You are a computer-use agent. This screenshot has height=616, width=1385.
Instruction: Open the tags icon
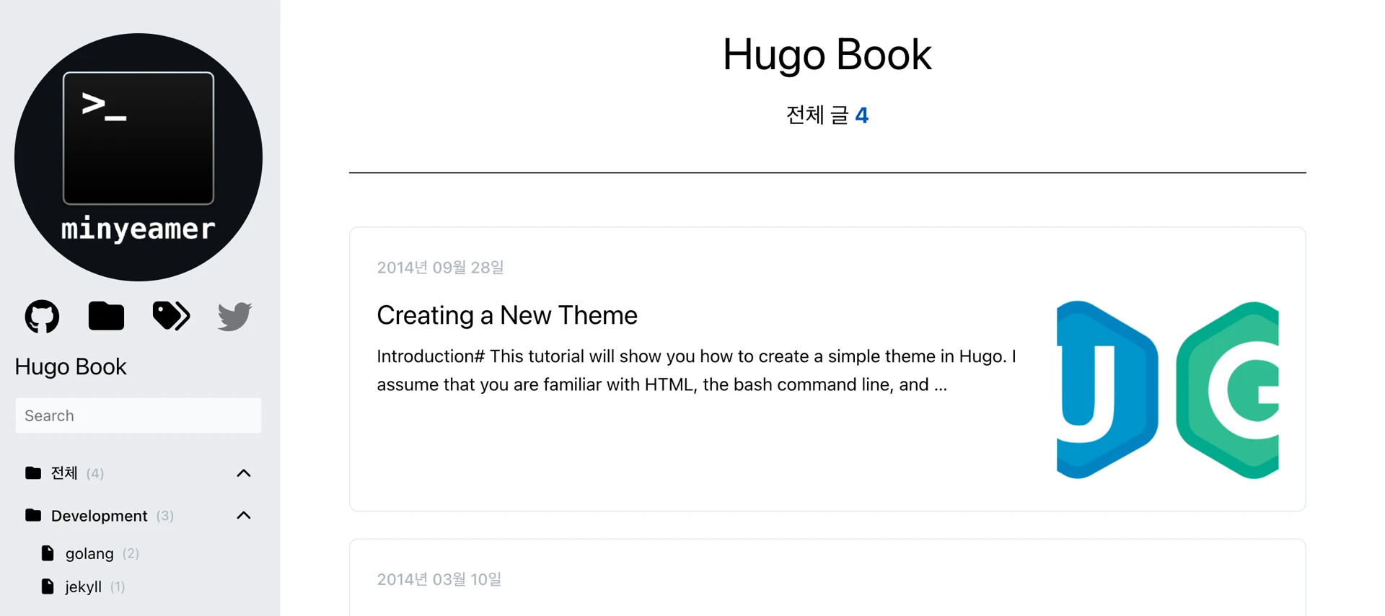(171, 316)
